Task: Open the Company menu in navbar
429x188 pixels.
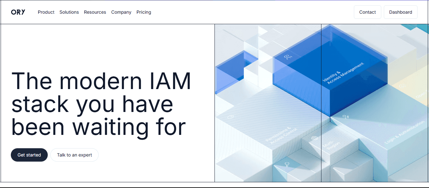Action: tap(121, 12)
